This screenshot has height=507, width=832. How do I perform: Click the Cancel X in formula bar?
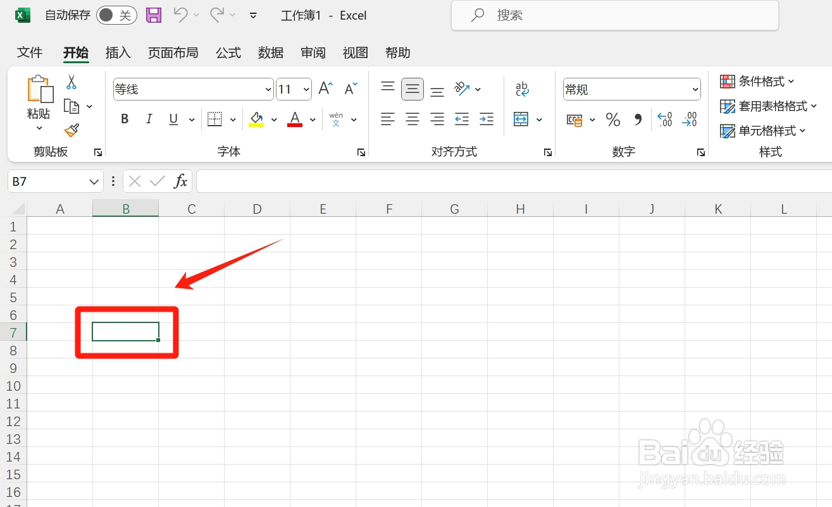[134, 181]
